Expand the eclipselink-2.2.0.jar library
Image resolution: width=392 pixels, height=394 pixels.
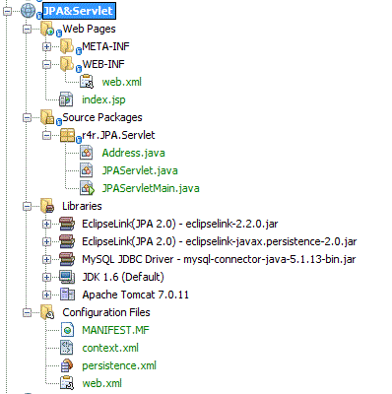click(46, 224)
